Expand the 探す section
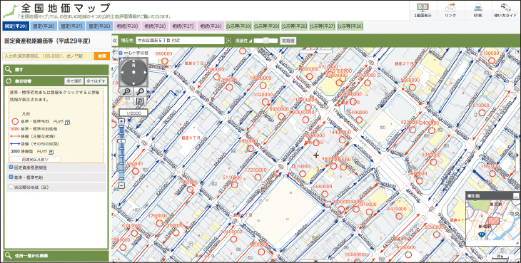 click(56, 70)
